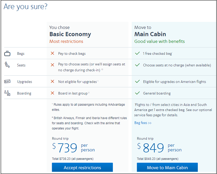
Task: Click red X beside Pay to check bags
Action: coord(52,54)
